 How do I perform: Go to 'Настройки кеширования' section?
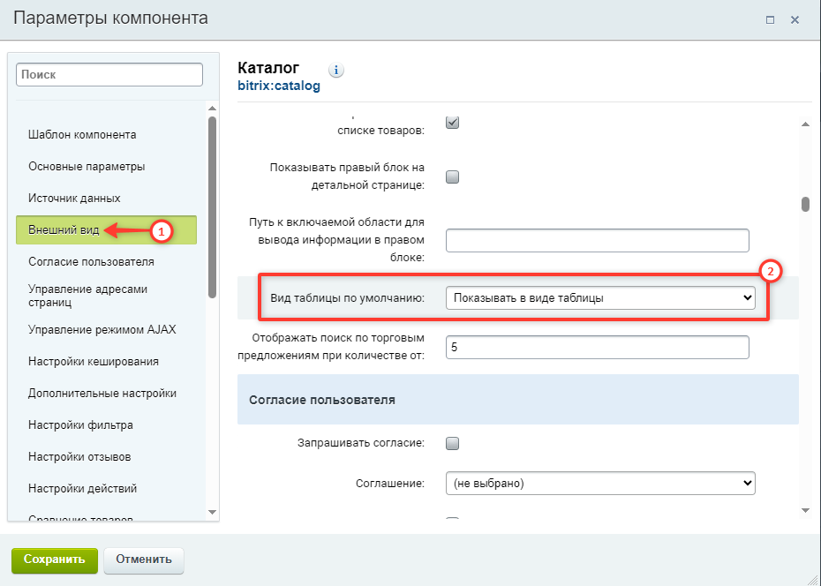click(x=94, y=362)
